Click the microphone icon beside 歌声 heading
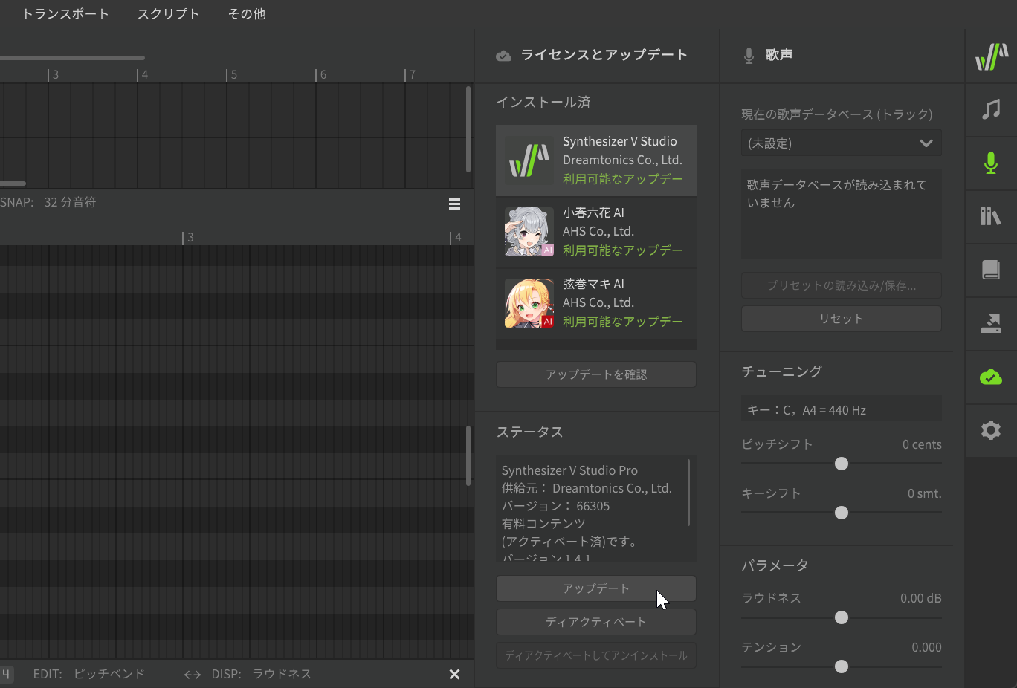Screen dimensions: 1017x688 pos(749,56)
